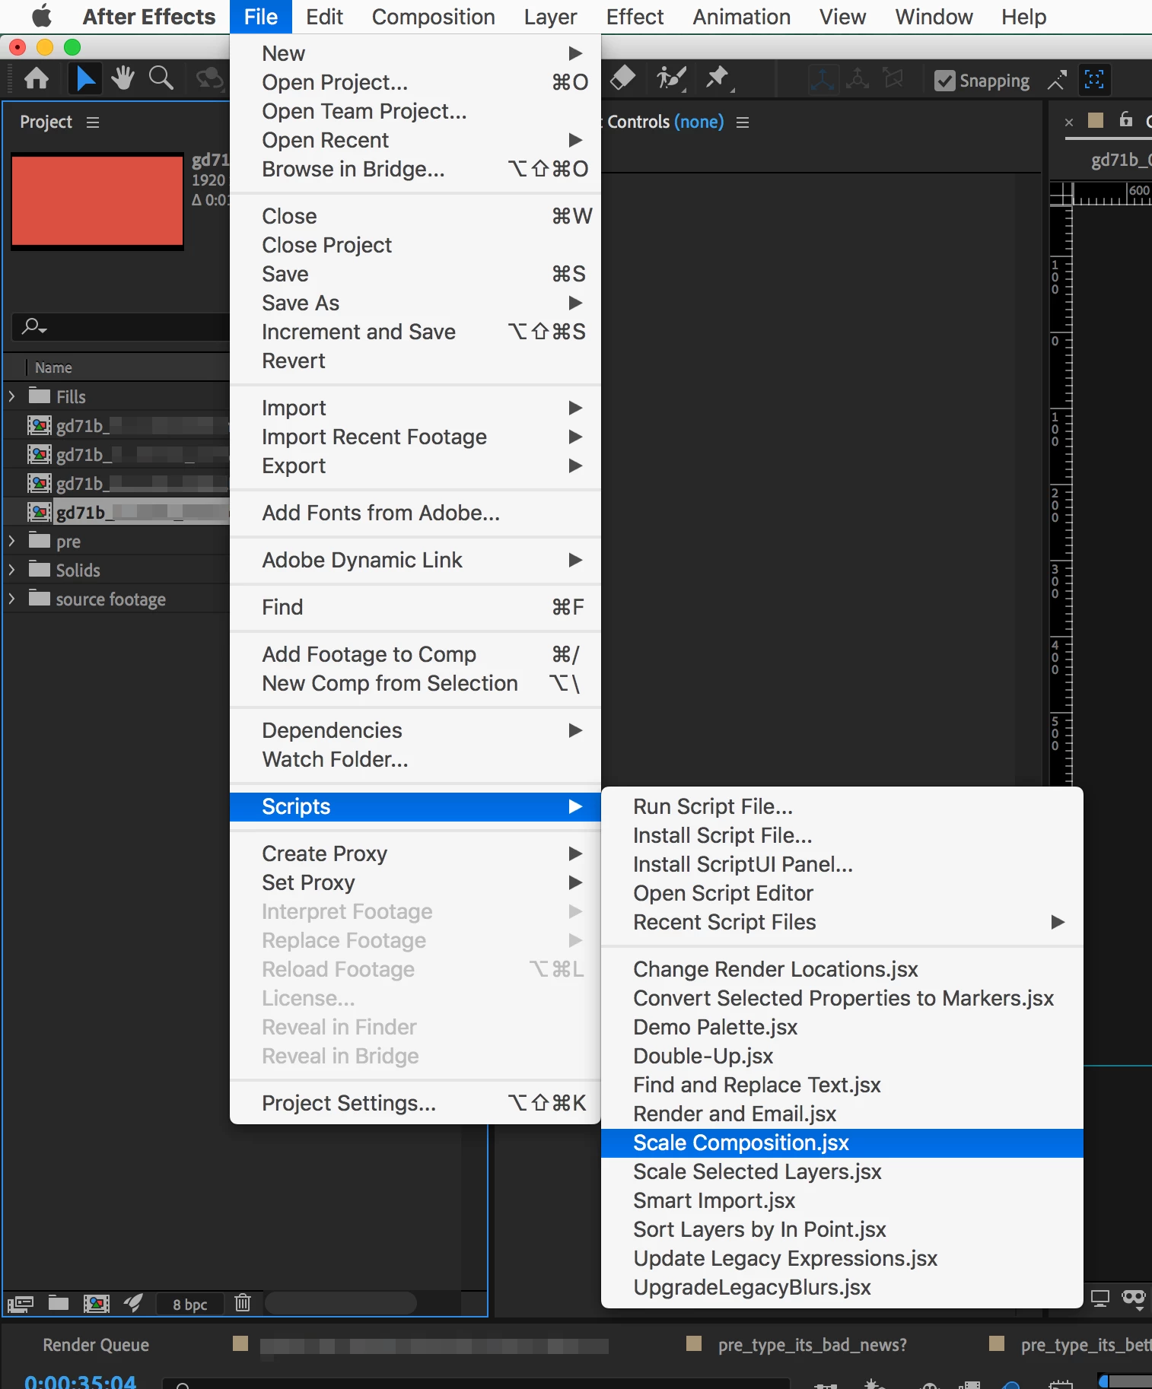
Task: Click the monitor preview icon bottom right
Action: (x=1100, y=1298)
